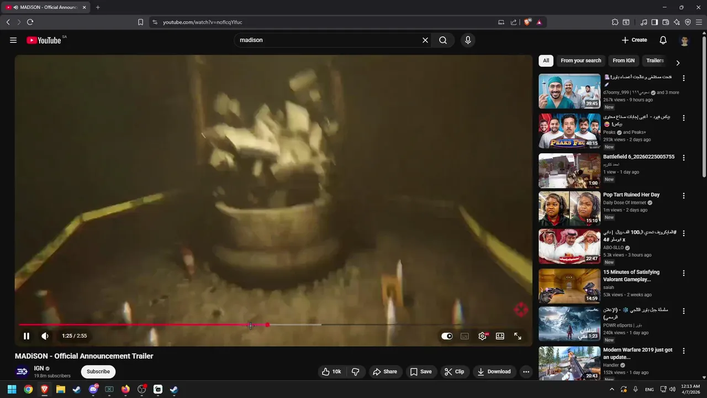Open the Brave Wallet icon
The image size is (707, 398).
(x=666, y=22)
